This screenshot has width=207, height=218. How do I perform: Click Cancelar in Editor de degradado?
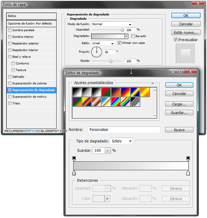click(179, 93)
